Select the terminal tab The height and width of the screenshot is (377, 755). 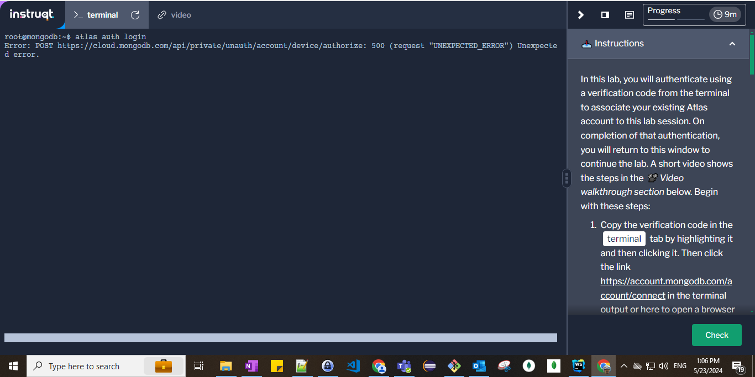pos(102,15)
